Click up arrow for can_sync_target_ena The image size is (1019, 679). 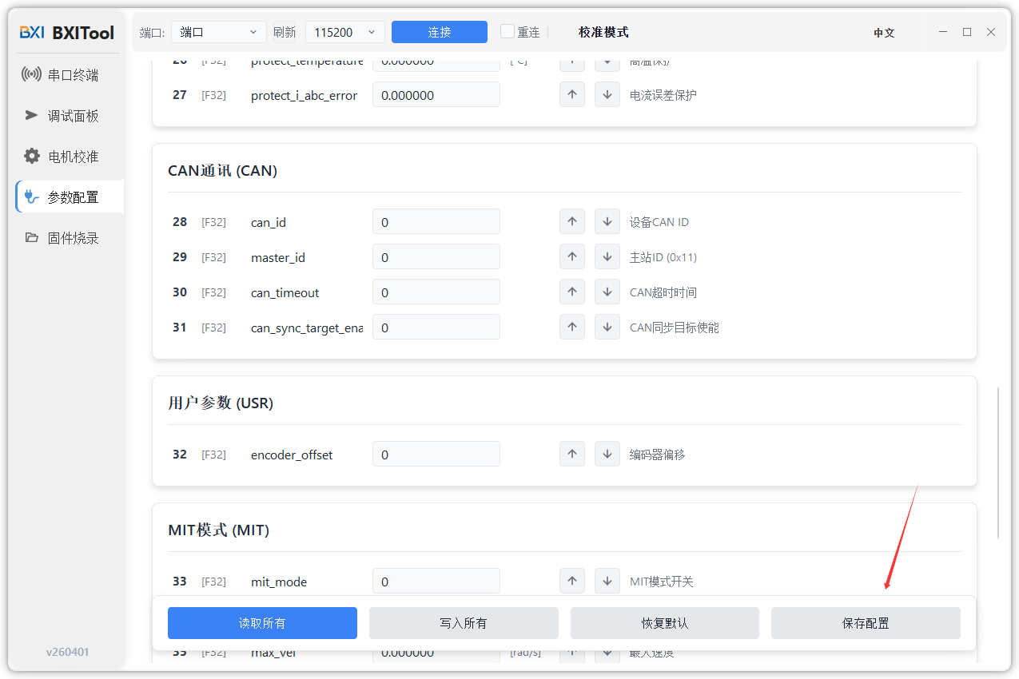[572, 327]
